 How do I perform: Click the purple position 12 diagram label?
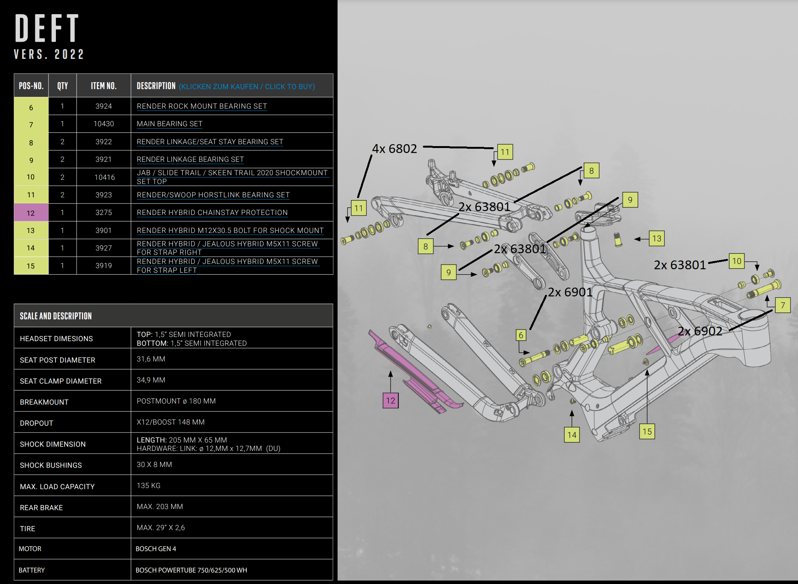tap(390, 400)
